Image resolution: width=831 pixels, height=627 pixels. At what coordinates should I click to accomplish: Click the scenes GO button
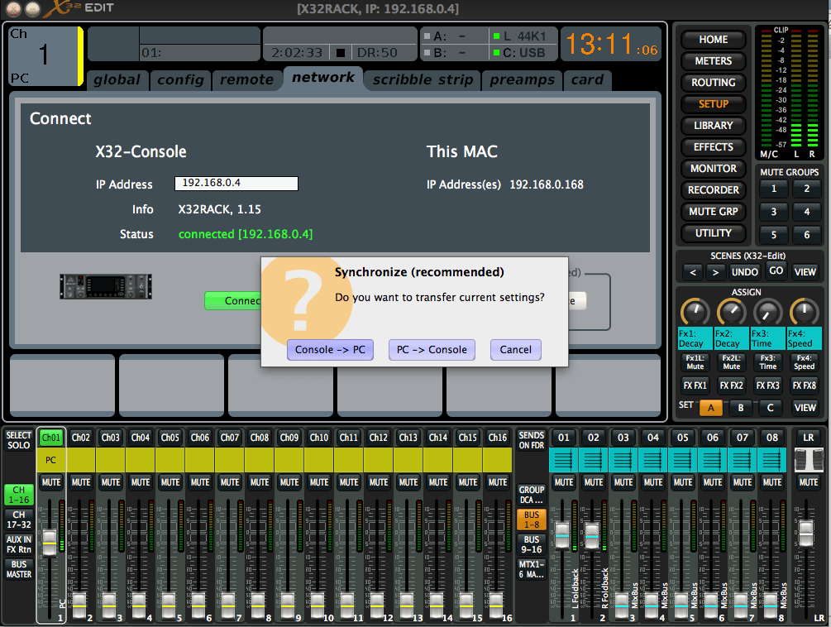(776, 271)
